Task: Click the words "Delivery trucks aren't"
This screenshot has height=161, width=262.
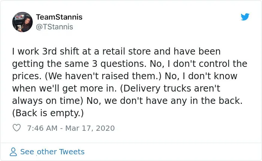Action: pyautogui.click(x=172, y=89)
